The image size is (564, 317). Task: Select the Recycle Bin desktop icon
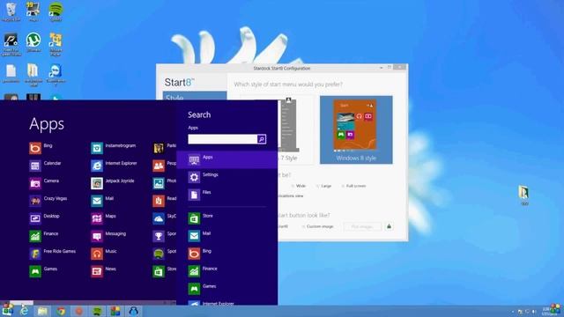tap(11, 11)
